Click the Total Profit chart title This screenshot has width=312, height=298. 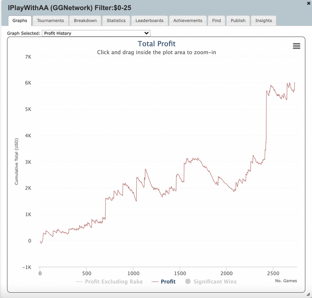click(156, 44)
